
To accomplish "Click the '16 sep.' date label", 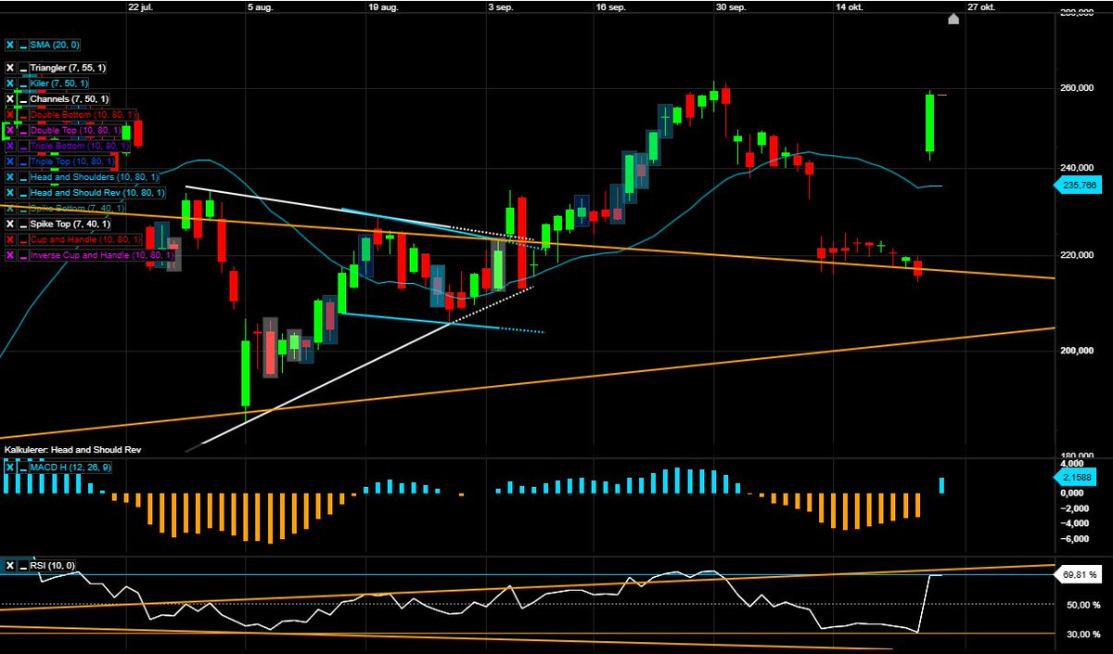I will (x=609, y=6).
